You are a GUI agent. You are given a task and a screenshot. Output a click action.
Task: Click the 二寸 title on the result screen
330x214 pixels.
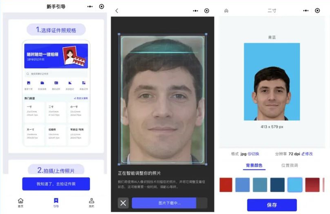pyautogui.click(x=272, y=11)
